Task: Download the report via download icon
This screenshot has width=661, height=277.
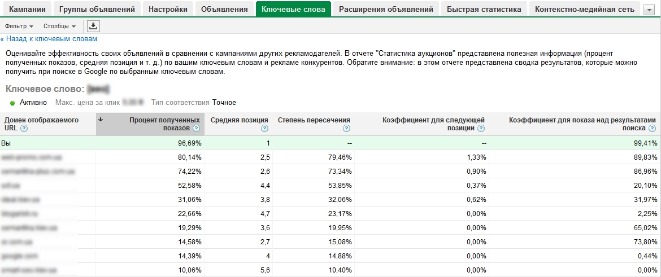Action: tap(93, 26)
